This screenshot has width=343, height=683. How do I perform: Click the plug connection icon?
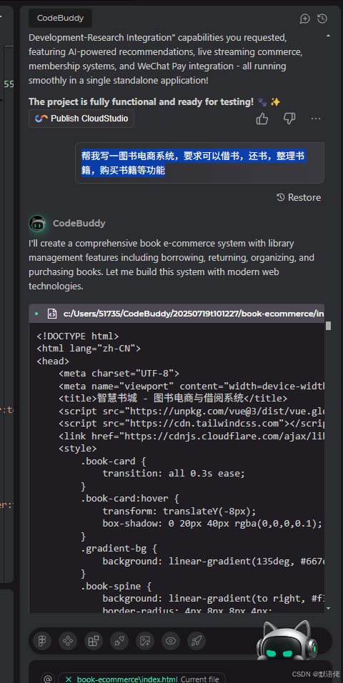119,641
